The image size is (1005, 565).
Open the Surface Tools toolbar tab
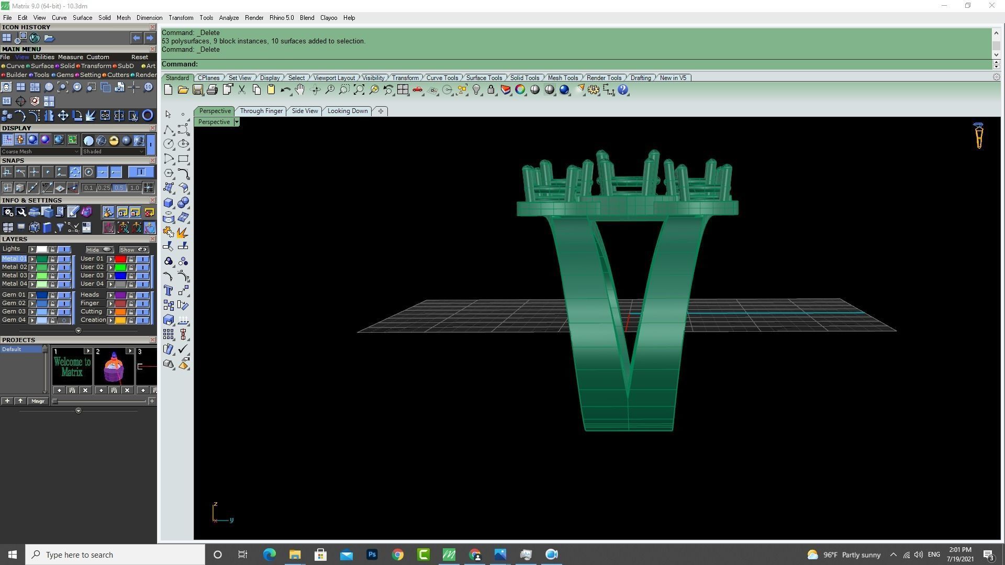click(484, 78)
